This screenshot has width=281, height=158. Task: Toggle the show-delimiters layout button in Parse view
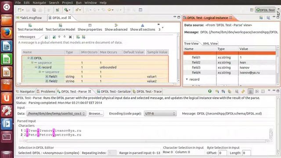tap(250, 91)
